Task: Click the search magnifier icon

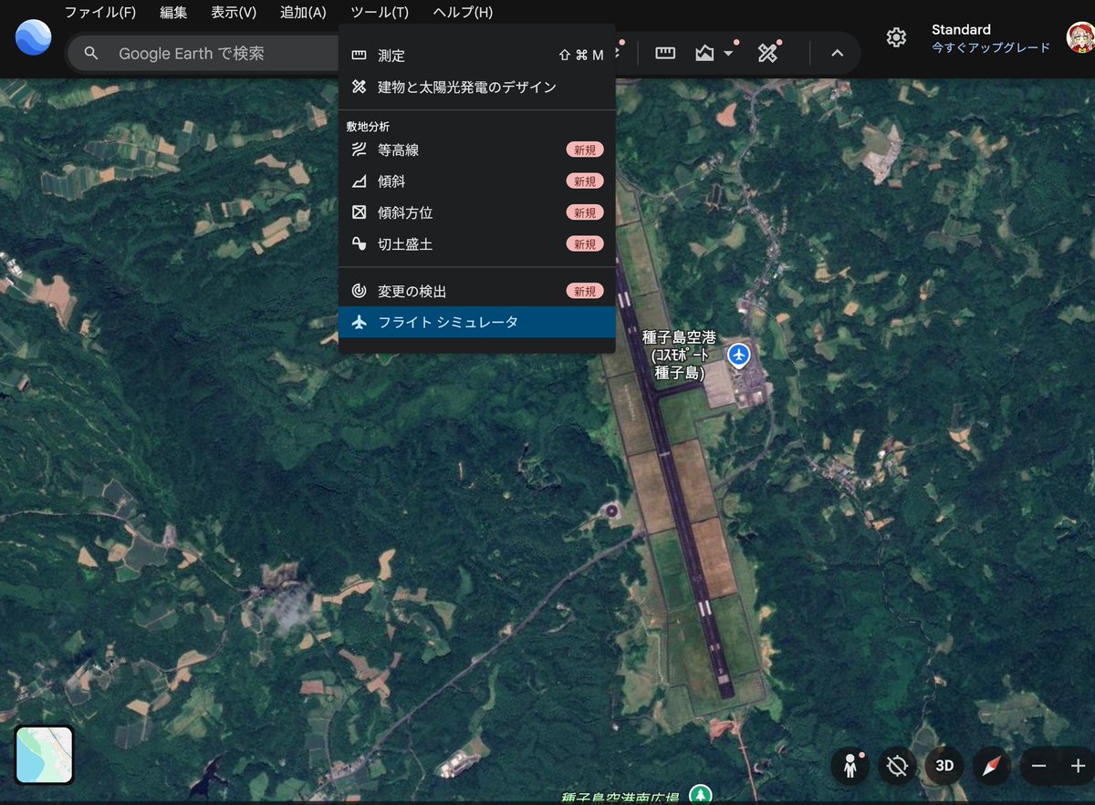Action: coord(90,54)
